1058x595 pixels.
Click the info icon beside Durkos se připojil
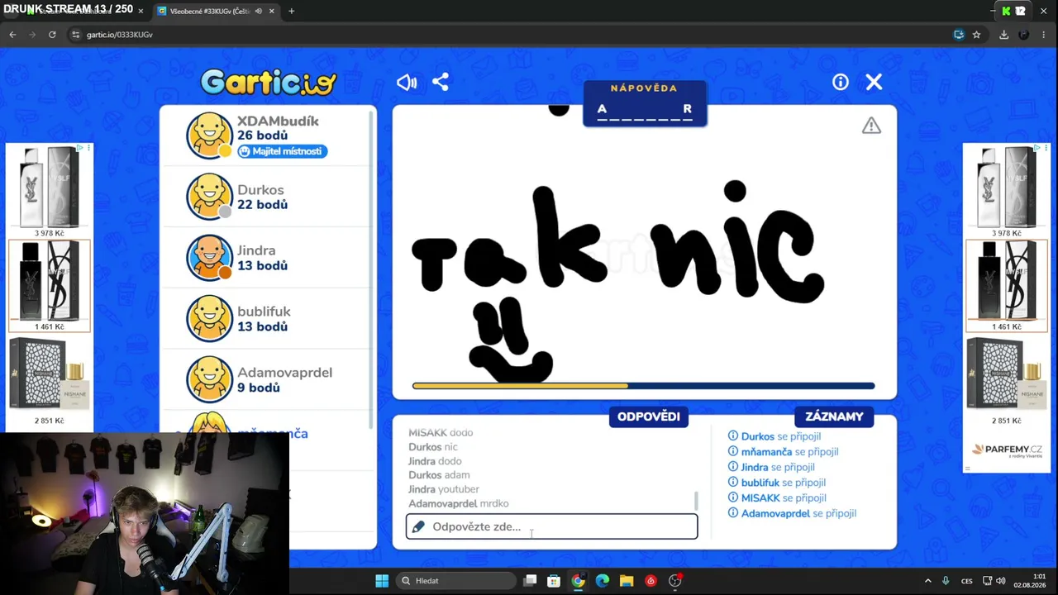pos(733,436)
